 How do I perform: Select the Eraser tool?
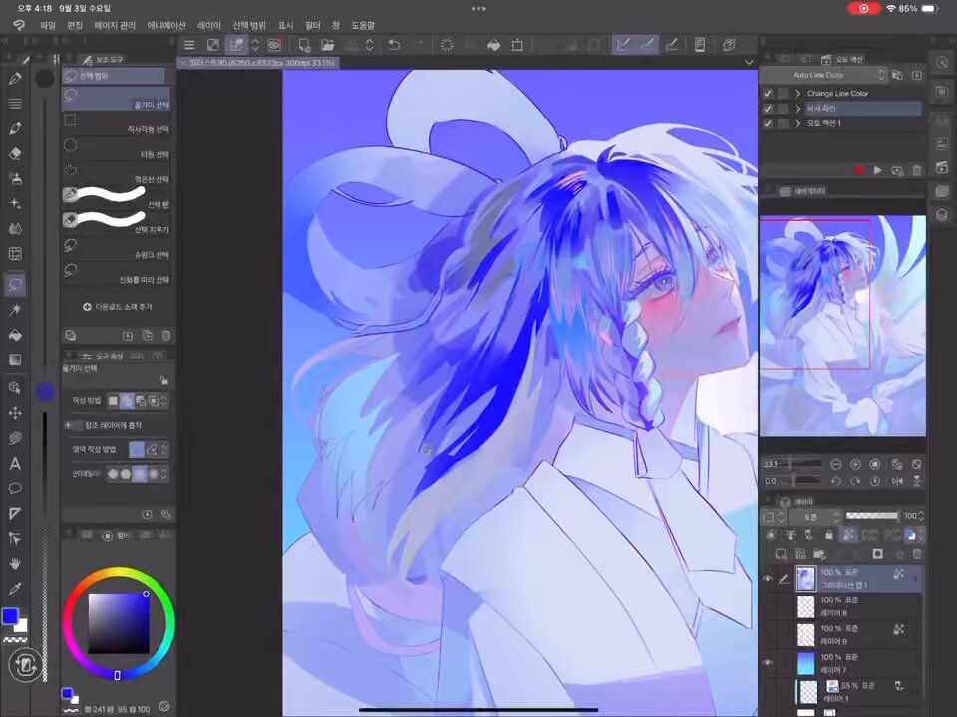(x=15, y=153)
